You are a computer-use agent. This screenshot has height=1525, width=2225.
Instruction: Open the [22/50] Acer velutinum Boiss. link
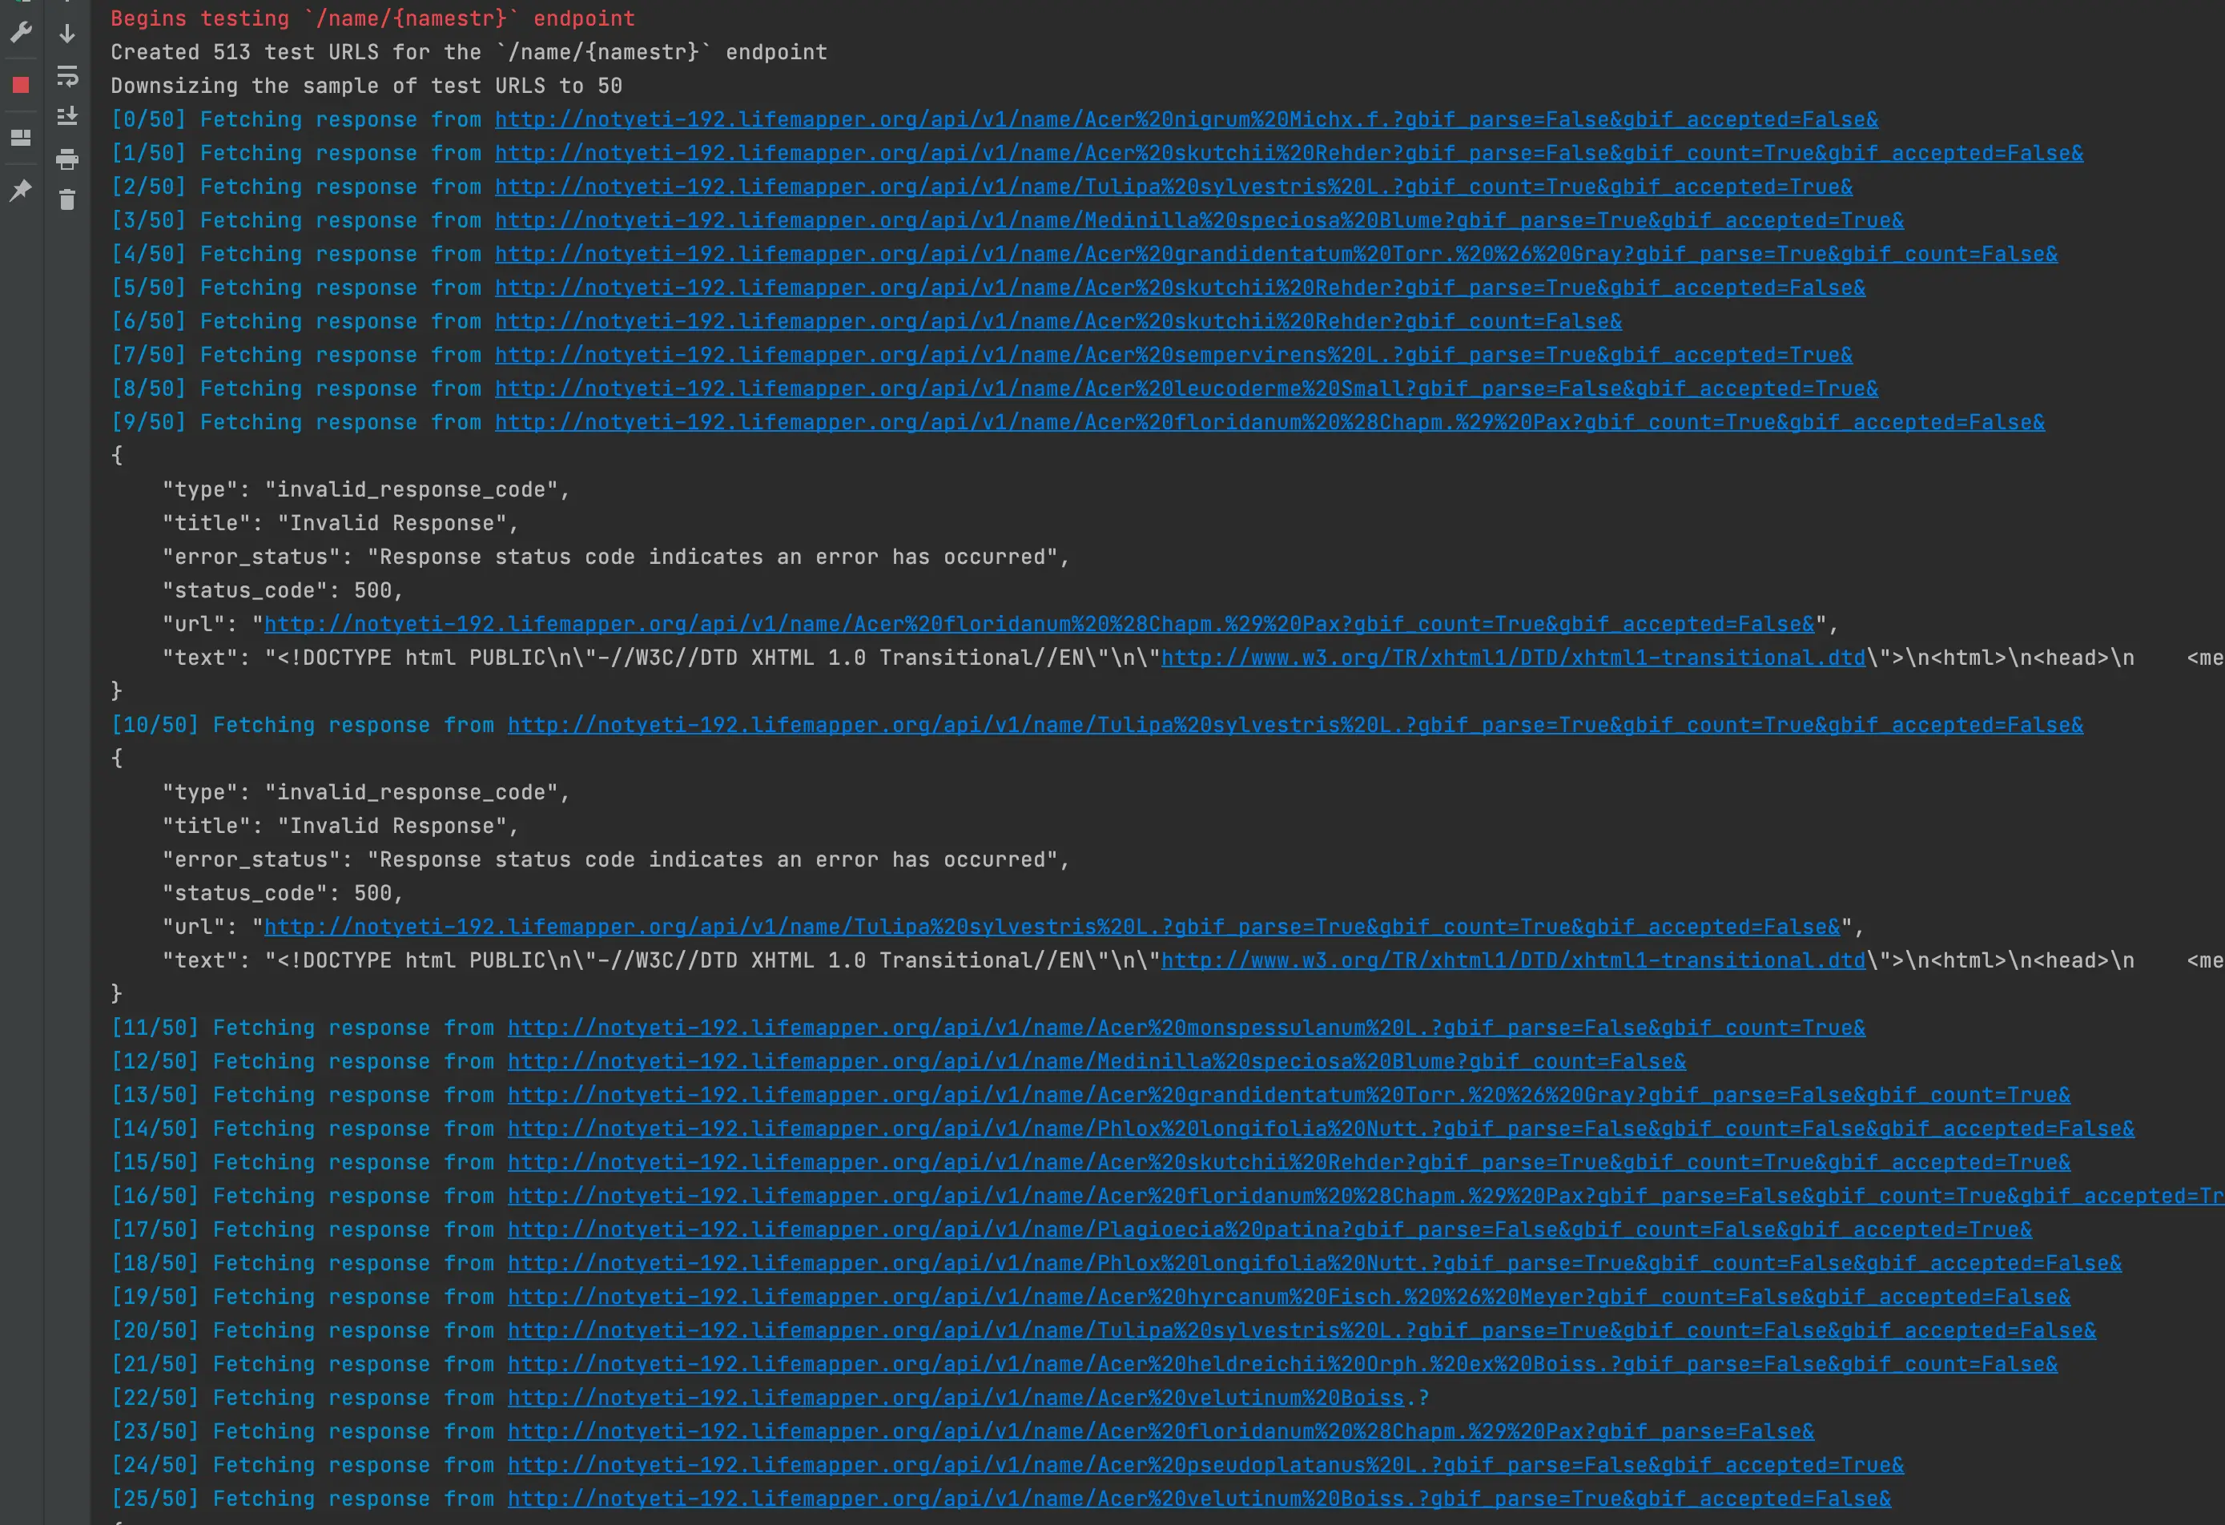point(956,1398)
